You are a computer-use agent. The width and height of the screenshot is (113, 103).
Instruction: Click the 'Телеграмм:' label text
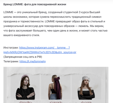coord(11,62)
